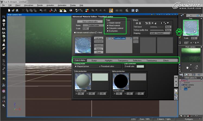Open the Atmosphere menu

click(x=28, y=5)
